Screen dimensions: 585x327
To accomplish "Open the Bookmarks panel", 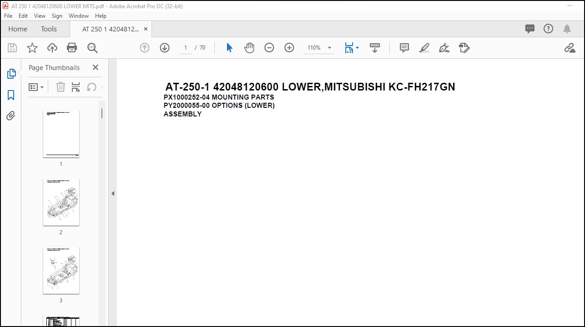I will pyautogui.click(x=11, y=95).
